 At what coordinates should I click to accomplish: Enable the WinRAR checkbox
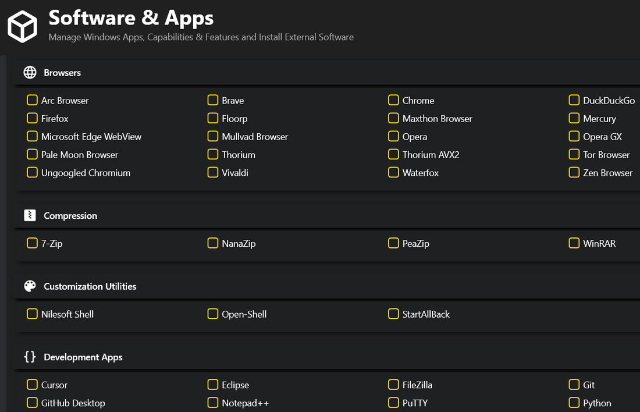574,243
